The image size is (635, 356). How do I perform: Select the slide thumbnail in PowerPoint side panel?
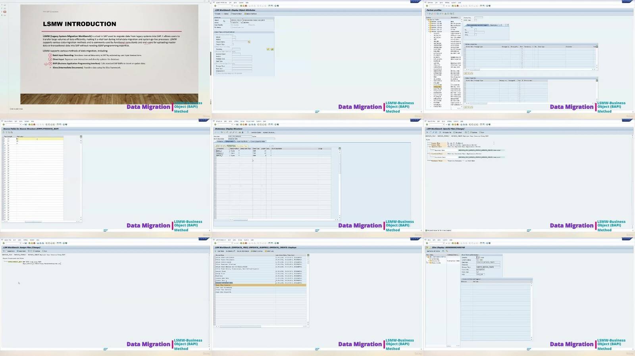click(5, 12)
